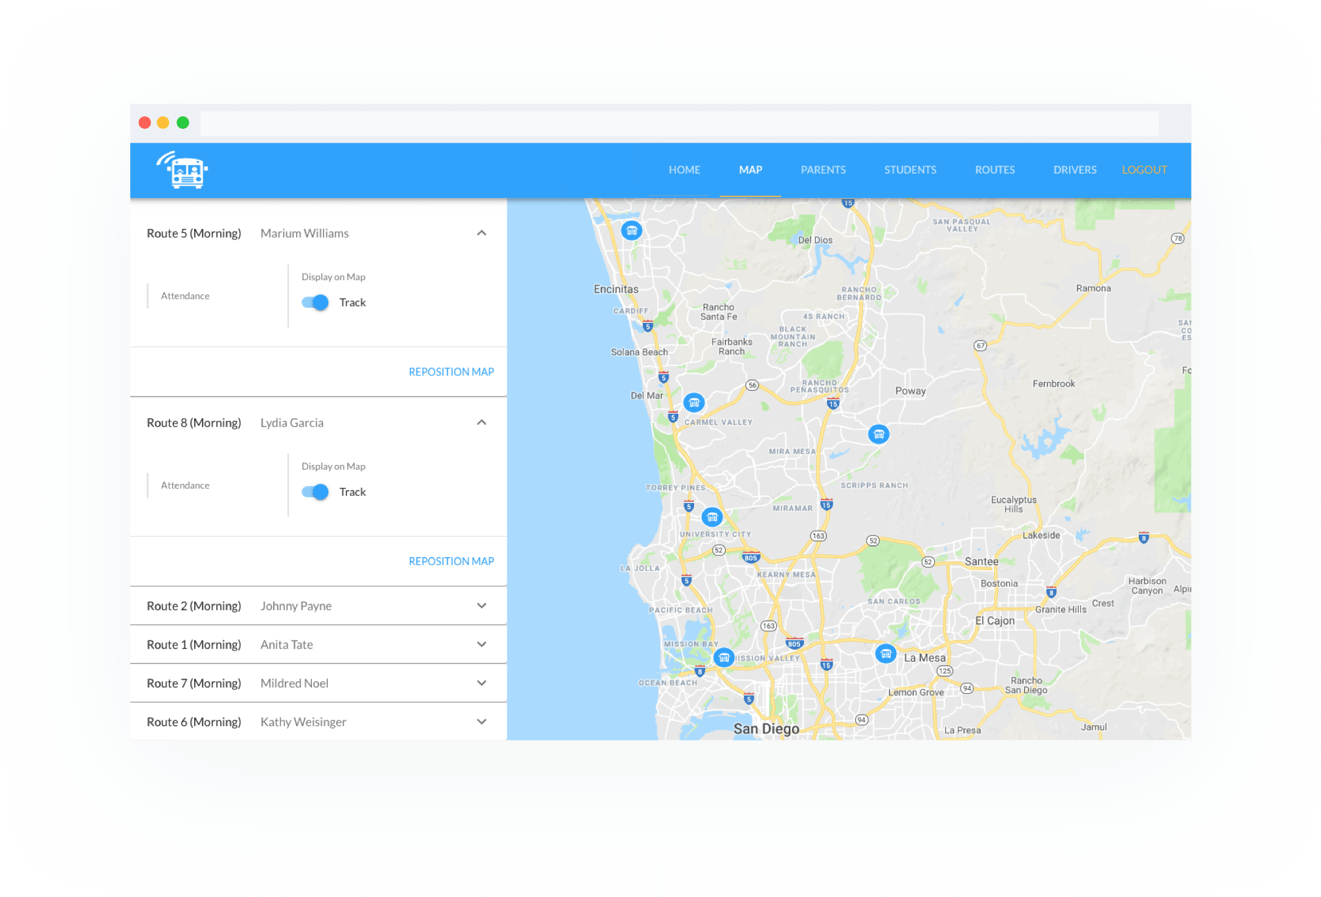This screenshot has height=897, width=1321.
Task: Toggle Track switch for Route 5
Action: click(315, 303)
